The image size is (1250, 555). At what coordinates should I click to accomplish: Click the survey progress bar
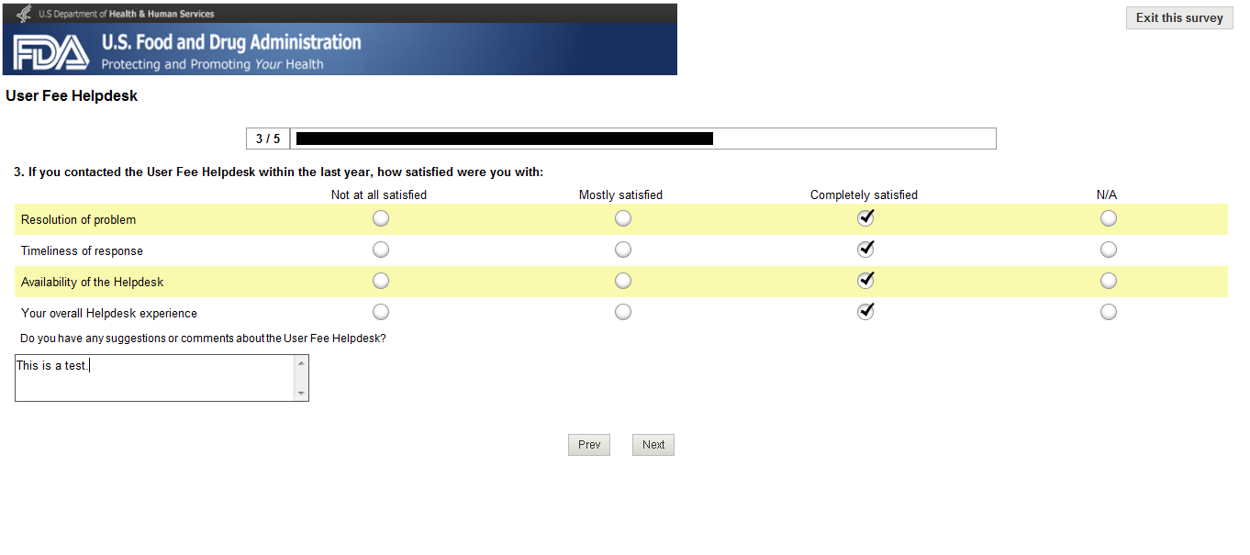click(x=642, y=139)
